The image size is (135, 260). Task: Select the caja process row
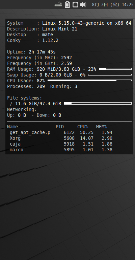tap(61, 144)
